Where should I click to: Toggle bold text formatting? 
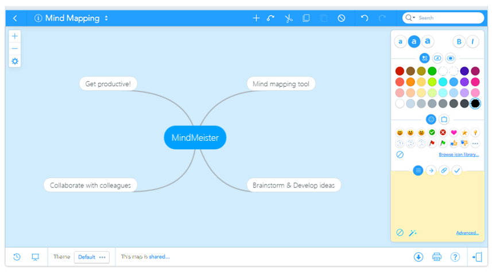(459, 41)
